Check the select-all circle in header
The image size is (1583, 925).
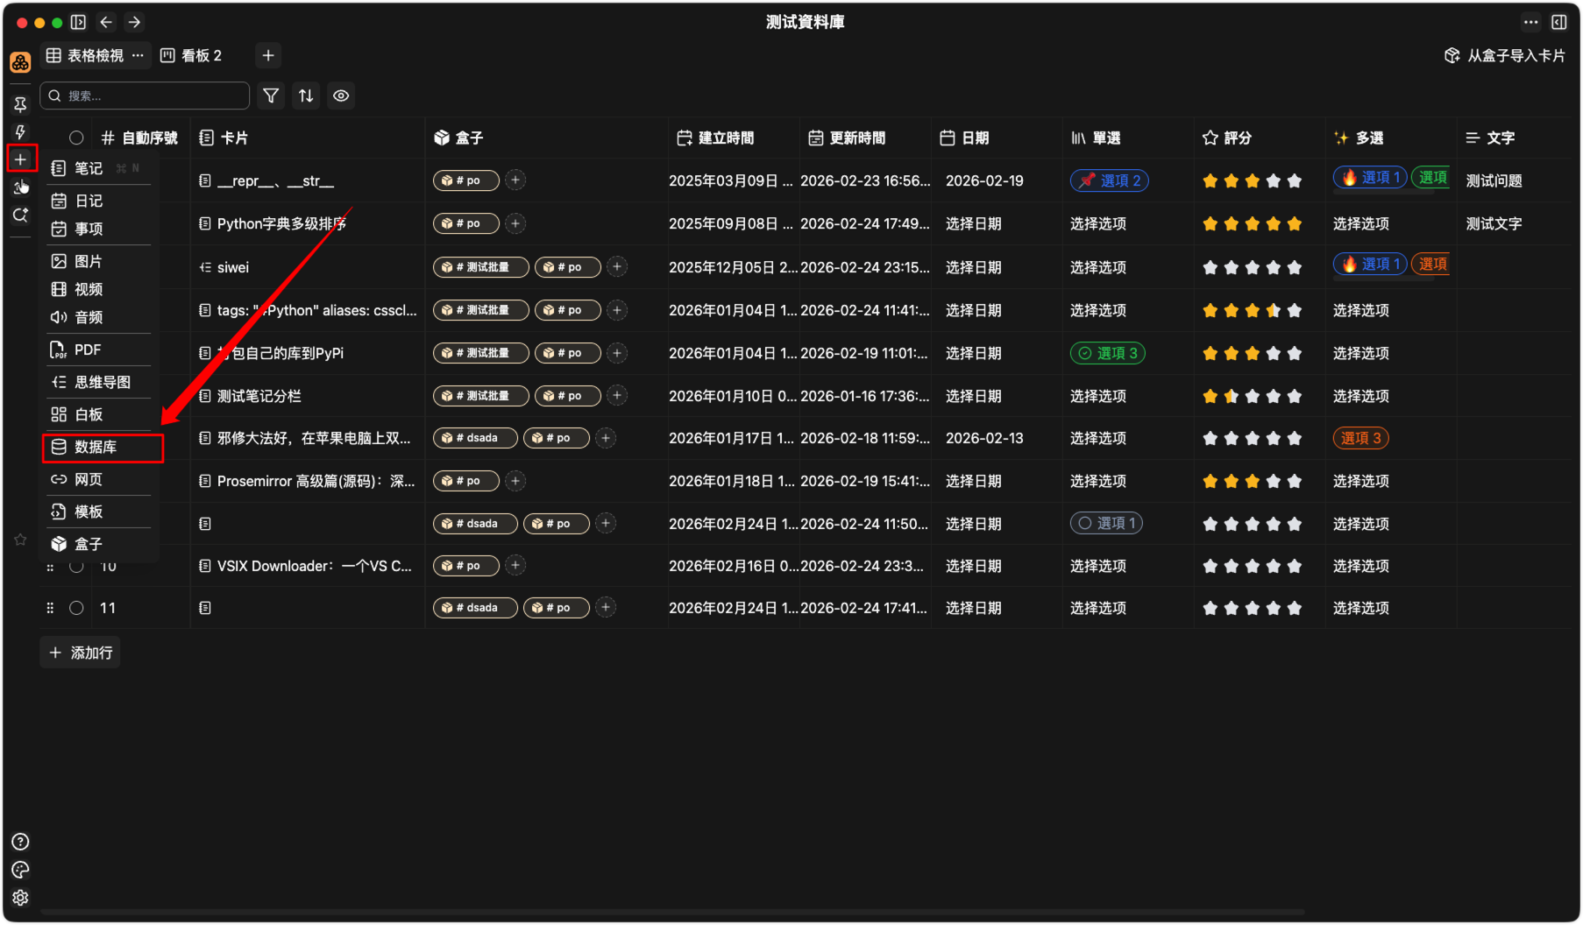(76, 138)
